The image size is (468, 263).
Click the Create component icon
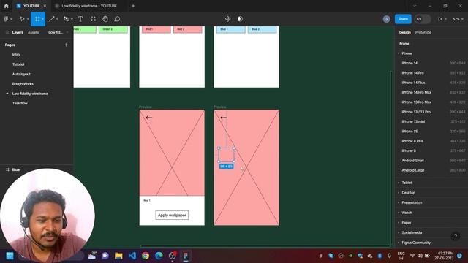[x=227, y=19]
